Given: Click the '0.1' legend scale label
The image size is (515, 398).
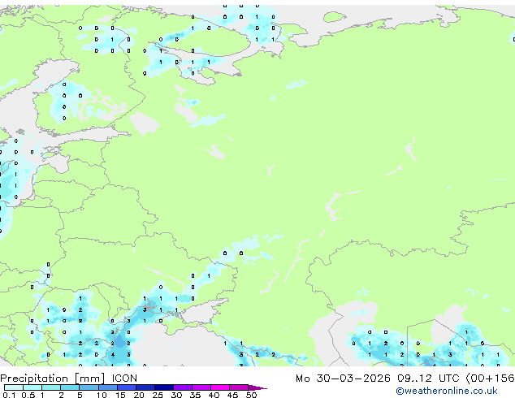Looking at the screenshot, I should click(x=9, y=395).
